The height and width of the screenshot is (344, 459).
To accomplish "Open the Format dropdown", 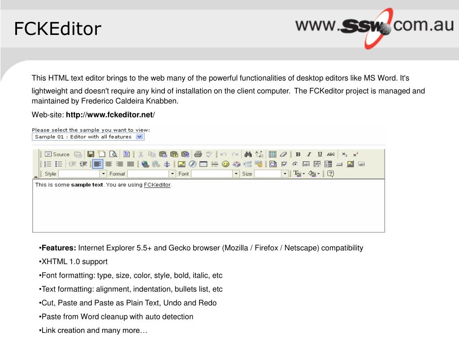I will (x=152, y=174).
